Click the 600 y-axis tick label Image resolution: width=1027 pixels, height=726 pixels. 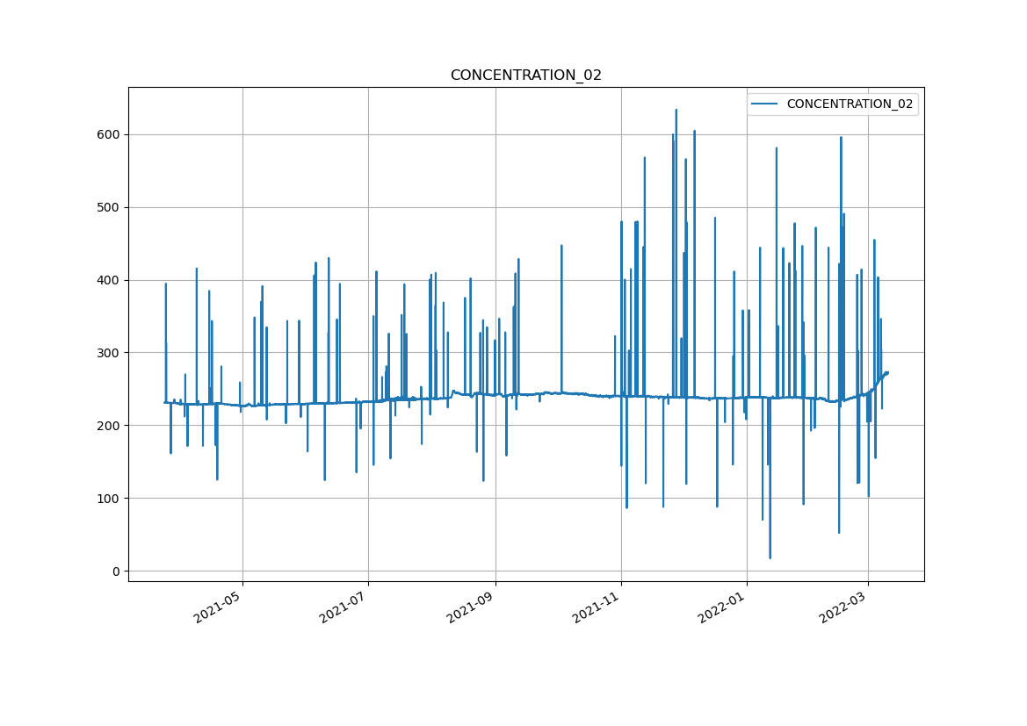(110, 134)
